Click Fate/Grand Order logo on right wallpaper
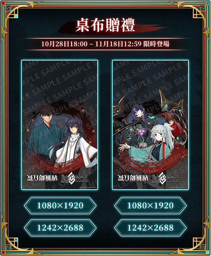Screen dimensions: 211x256 [x=166, y=178]
